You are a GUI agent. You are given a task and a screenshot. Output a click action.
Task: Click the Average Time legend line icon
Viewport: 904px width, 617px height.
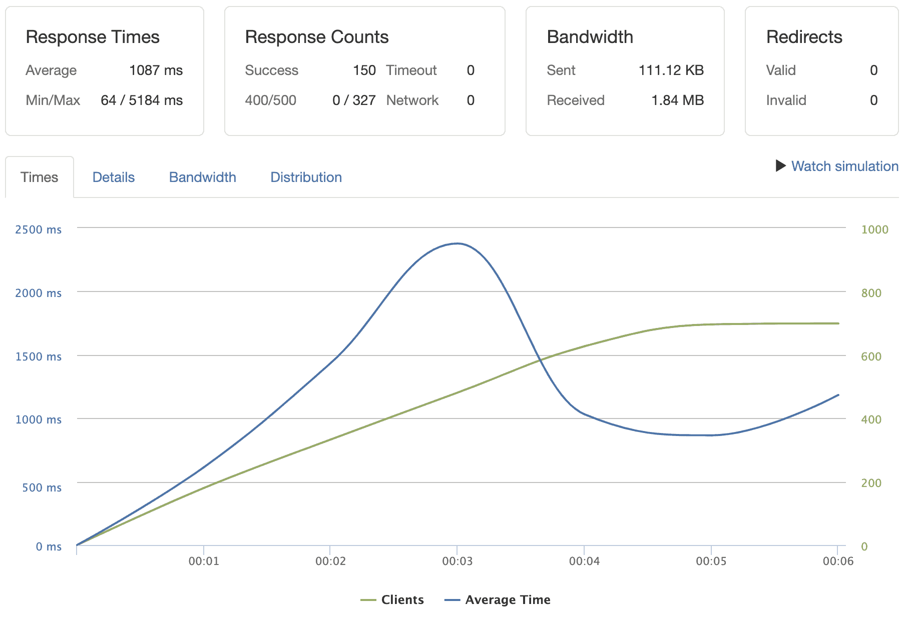453,599
